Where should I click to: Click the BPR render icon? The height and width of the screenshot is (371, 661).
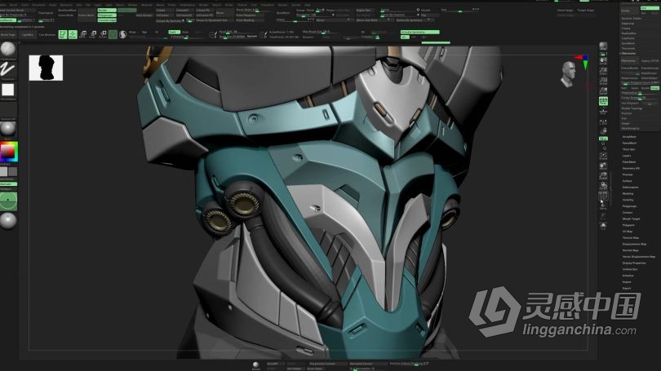click(603, 46)
